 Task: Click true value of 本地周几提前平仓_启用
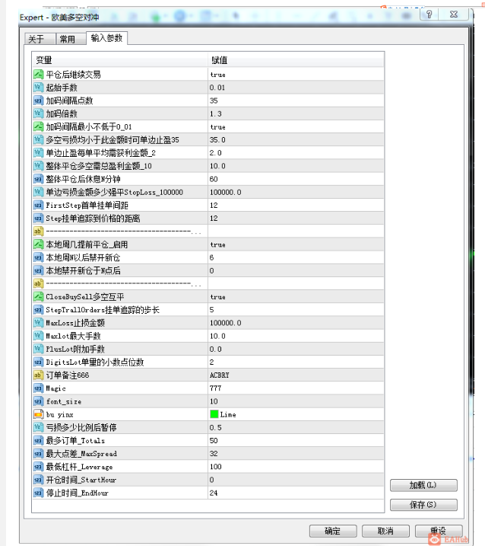(x=218, y=244)
